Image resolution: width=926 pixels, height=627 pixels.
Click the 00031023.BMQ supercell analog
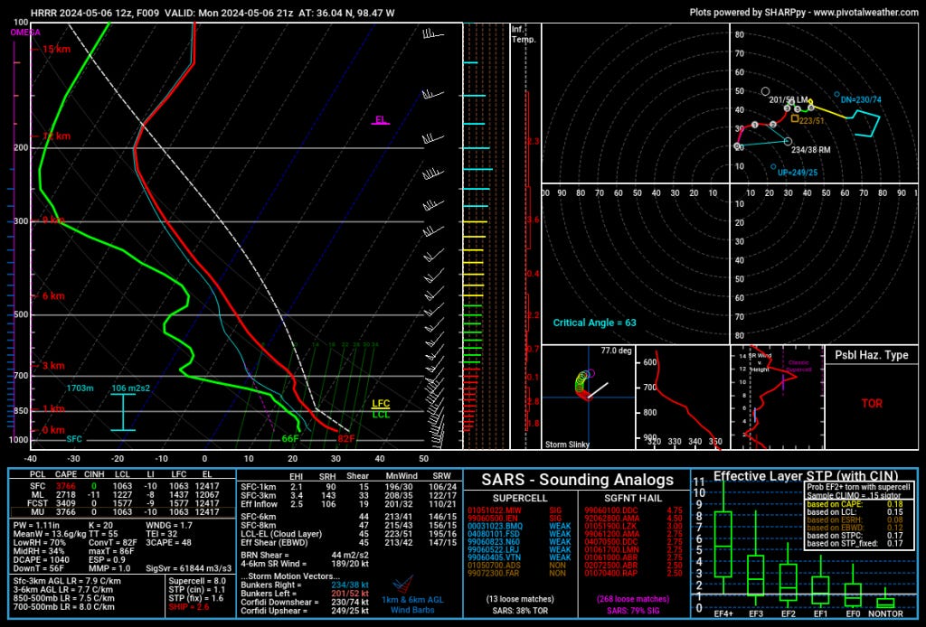pyautogui.click(x=495, y=526)
